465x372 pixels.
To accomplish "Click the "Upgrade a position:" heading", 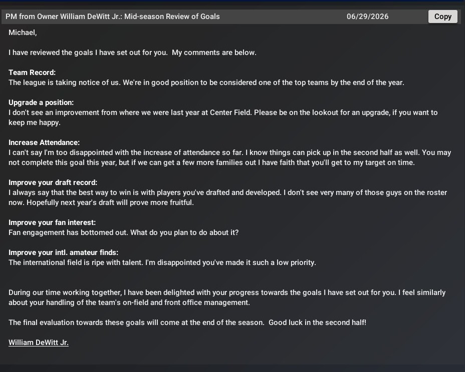I will coord(41,102).
